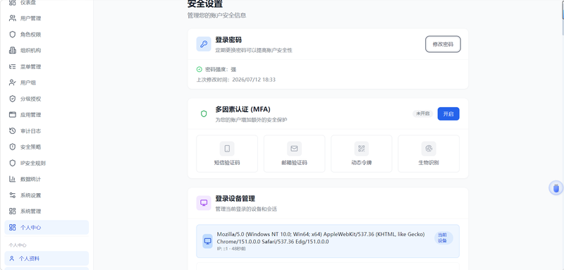Viewport: 564px width, 270px height.
Task: Click the 修改密码 button
Action: 443,44
